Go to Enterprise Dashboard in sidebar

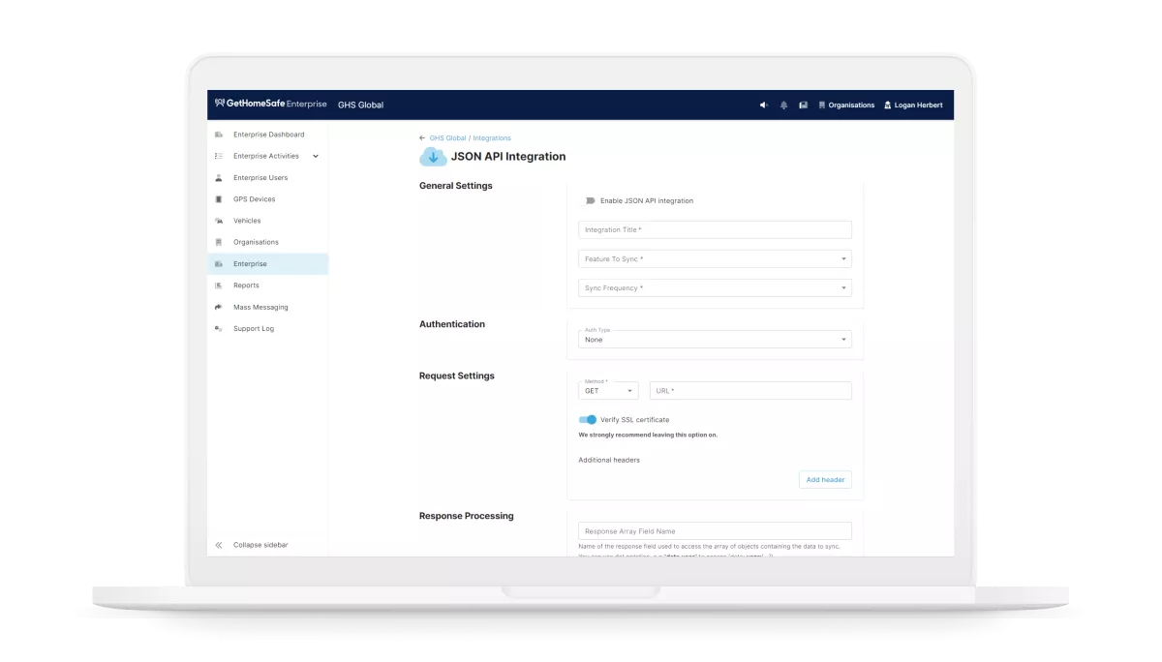(x=268, y=135)
